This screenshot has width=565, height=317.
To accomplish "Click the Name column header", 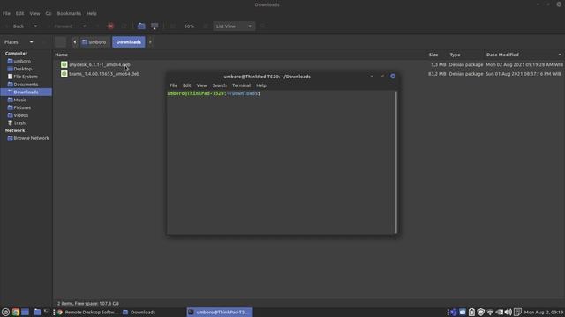I will click(61, 55).
